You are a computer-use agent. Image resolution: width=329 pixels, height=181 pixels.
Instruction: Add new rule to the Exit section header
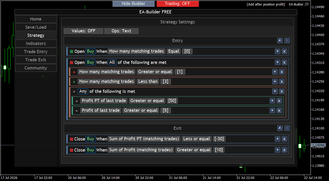tap(287, 128)
